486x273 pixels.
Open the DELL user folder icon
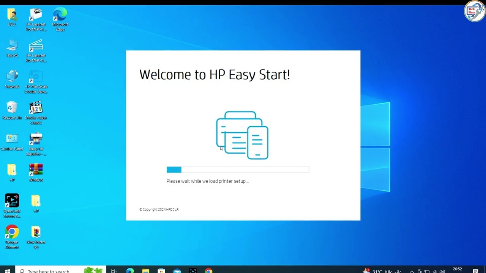12,17
